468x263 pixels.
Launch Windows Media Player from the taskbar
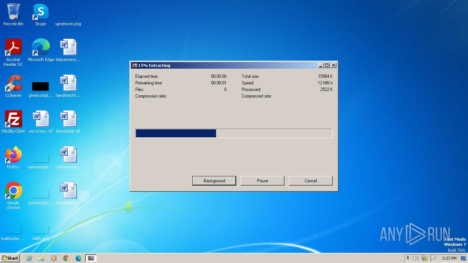tap(54, 258)
